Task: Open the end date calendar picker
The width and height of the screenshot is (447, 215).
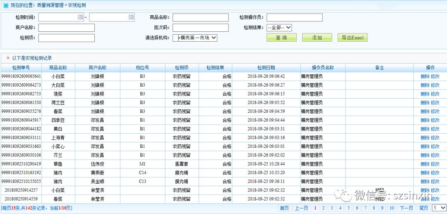Action: [x=131, y=17]
